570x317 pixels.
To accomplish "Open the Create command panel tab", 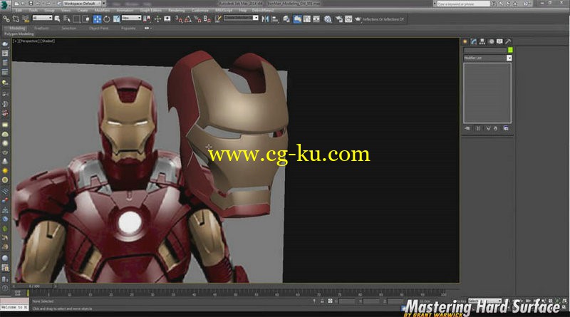I will click(x=465, y=41).
